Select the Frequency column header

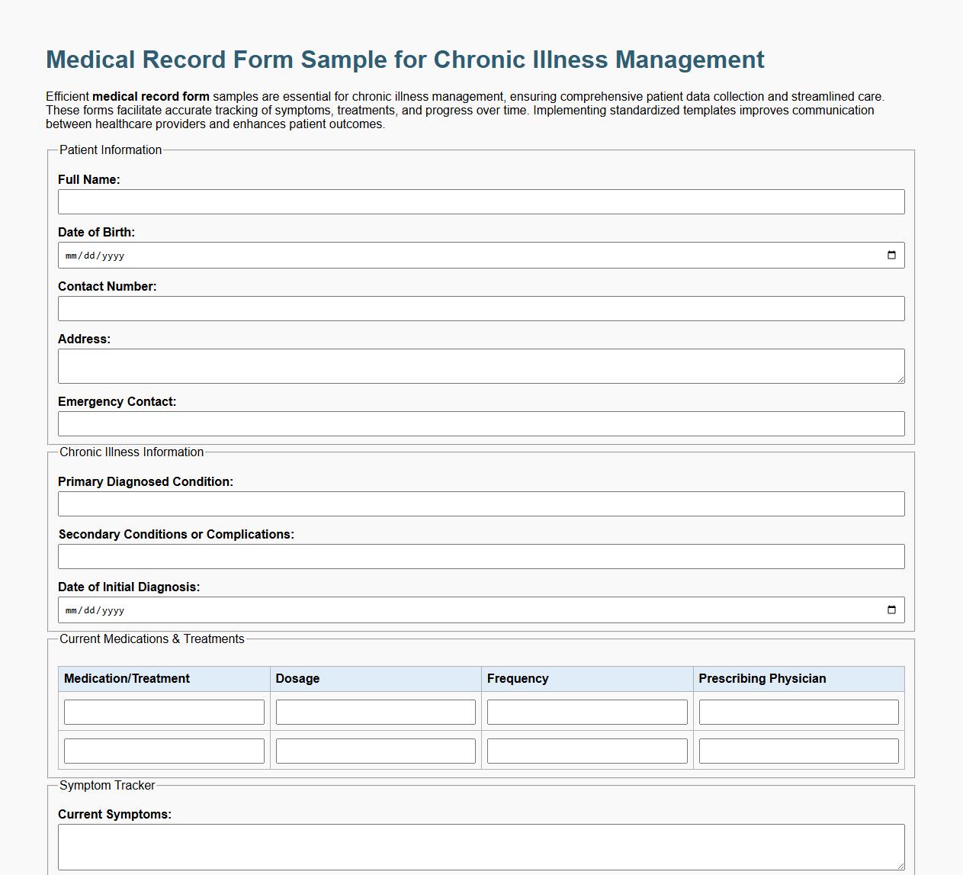click(519, 678)
